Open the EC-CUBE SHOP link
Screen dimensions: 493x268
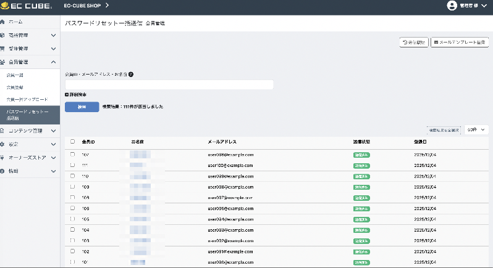(82, 6)
